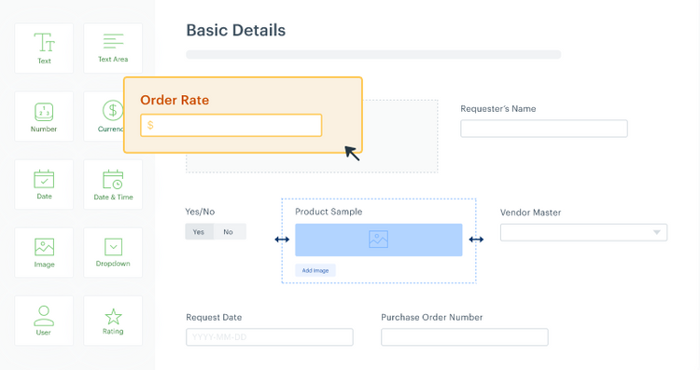Viewport: 700px width, 370px height.
Task: Click the Add Image button
Action: click(315, 270)
